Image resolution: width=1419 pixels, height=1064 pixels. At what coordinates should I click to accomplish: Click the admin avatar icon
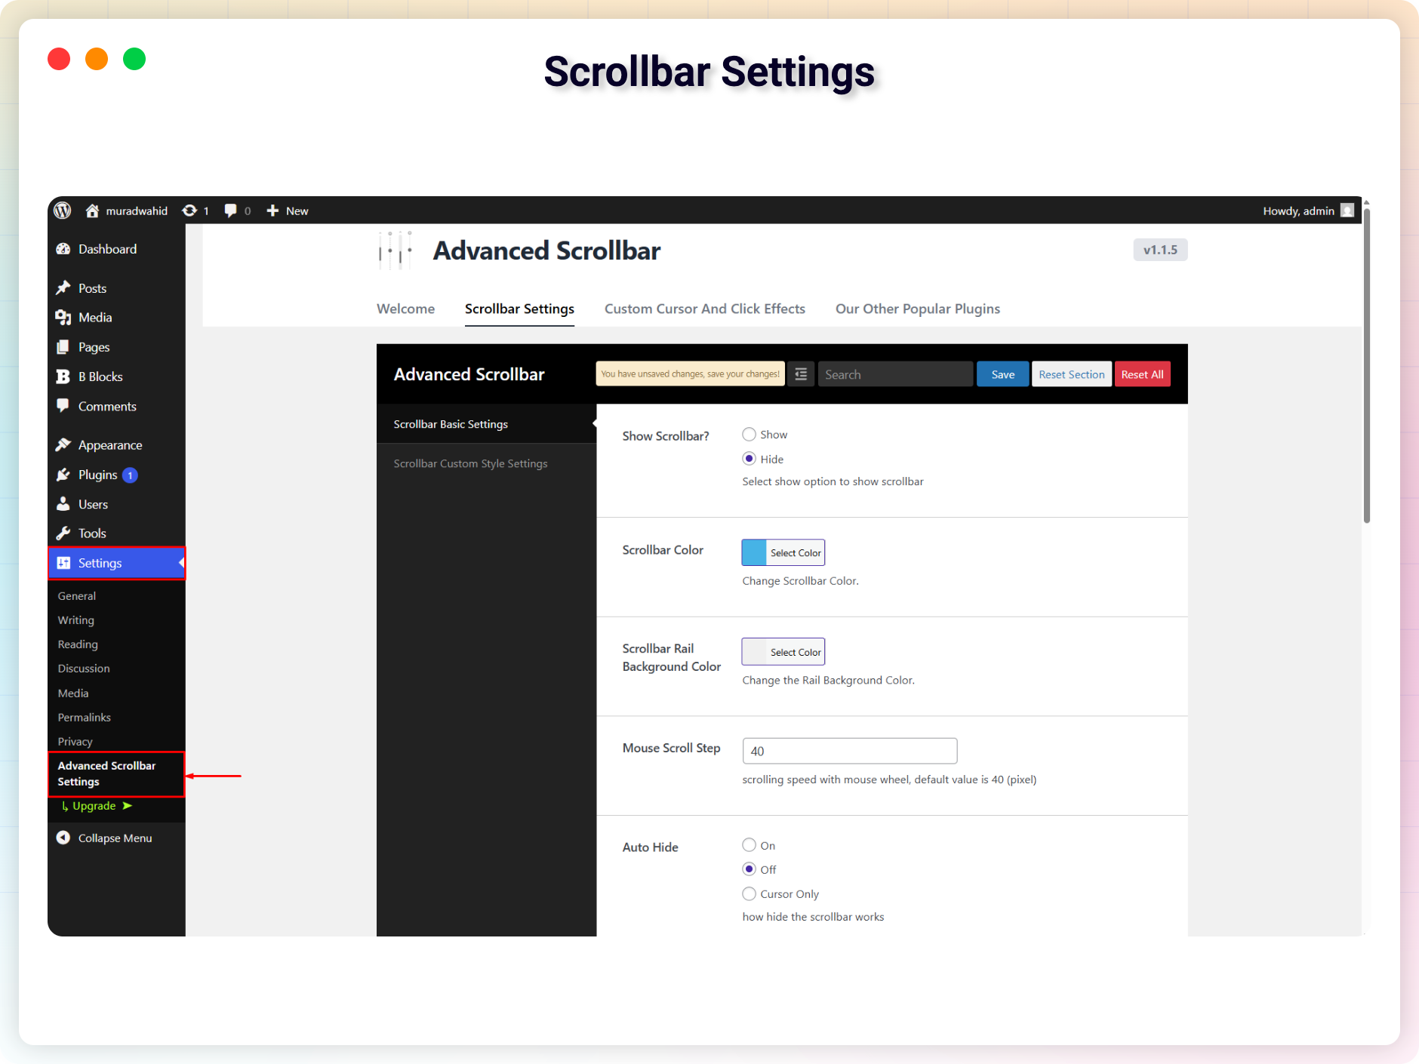(x=1347, y=211)
